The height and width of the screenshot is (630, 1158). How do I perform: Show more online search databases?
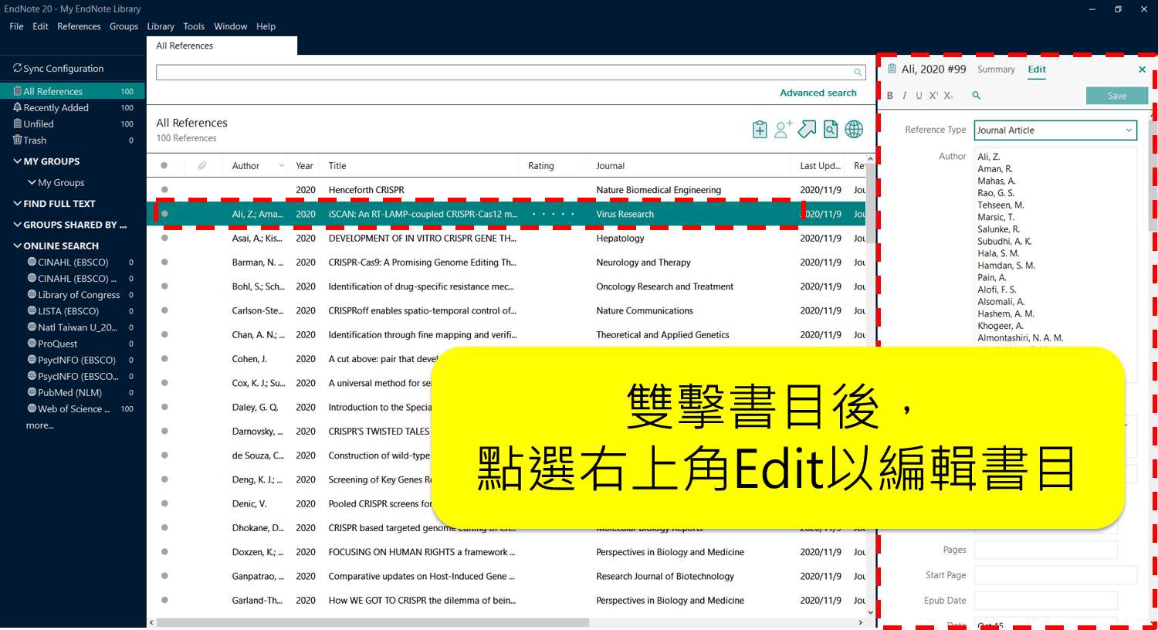click(x=39, y=426)
